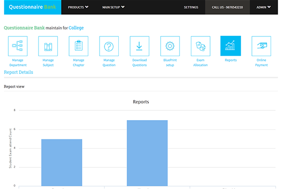This screenshot has height=189, width=283.
Task: Click the BluePrint setup label
Action: pos(170,63)
